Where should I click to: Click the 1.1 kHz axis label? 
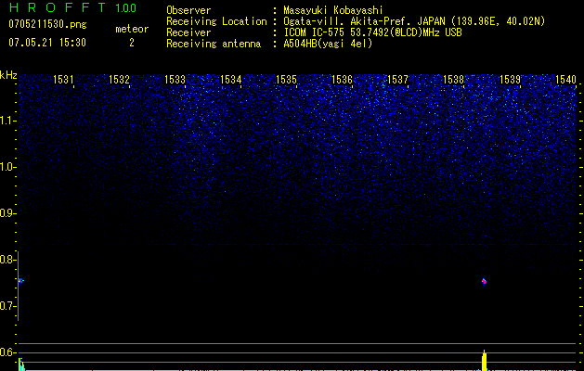pos(7,121)
